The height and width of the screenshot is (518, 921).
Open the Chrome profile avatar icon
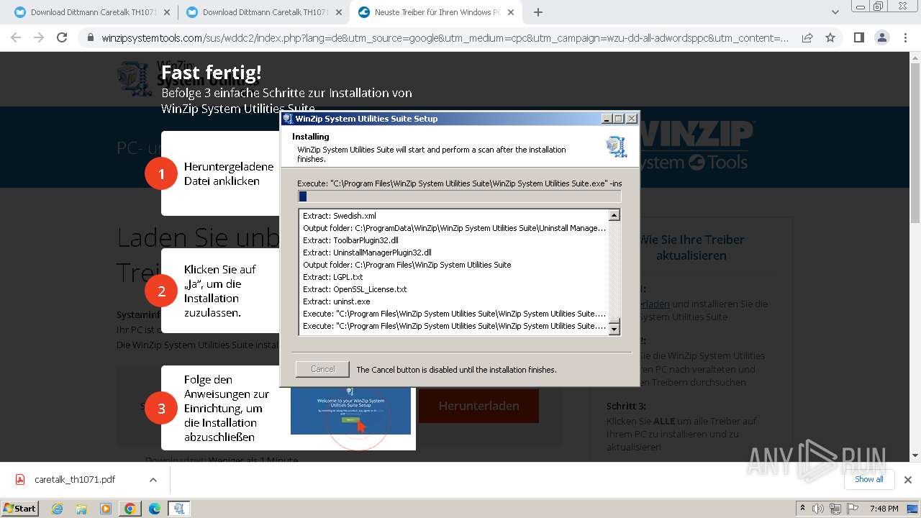[881, 37]
